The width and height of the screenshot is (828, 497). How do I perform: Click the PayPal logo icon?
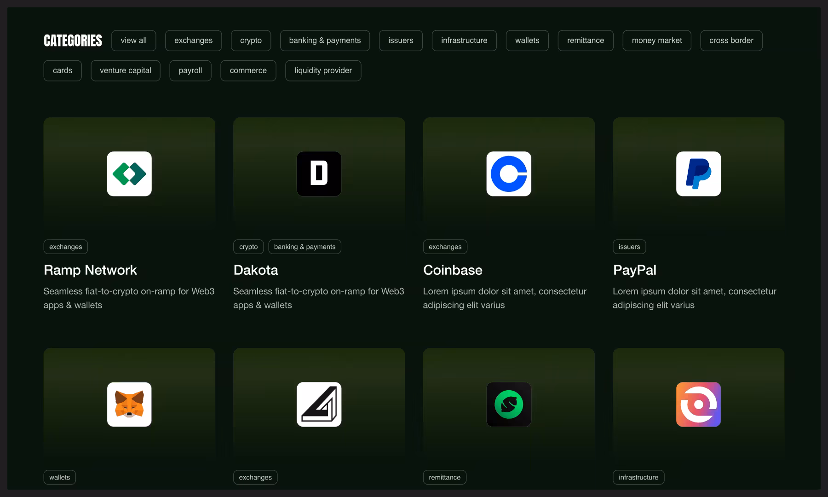click(x=699, y=174)
